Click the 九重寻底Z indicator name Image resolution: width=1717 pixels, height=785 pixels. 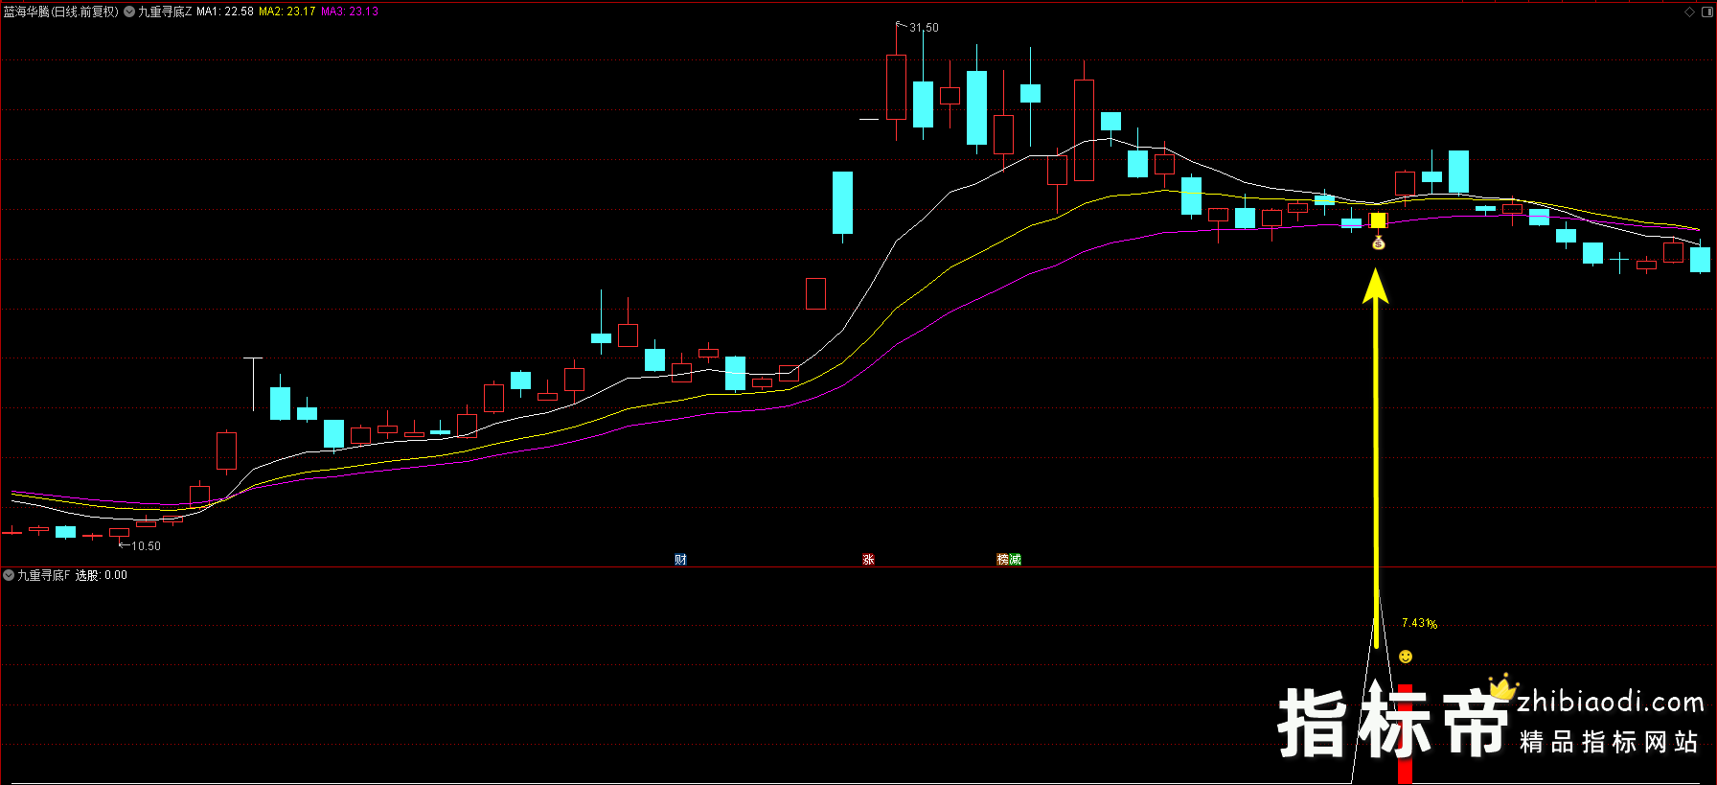coord(165,12)
